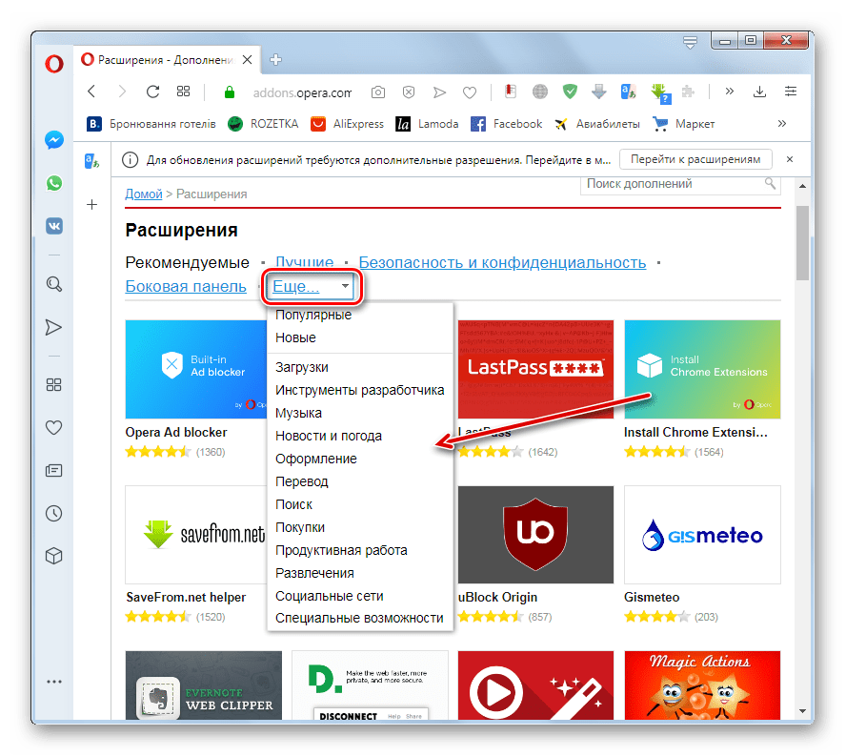Open WhatsApp in the sidebar
This screenshot has width=846, height=756.
[x=54, y=183]
